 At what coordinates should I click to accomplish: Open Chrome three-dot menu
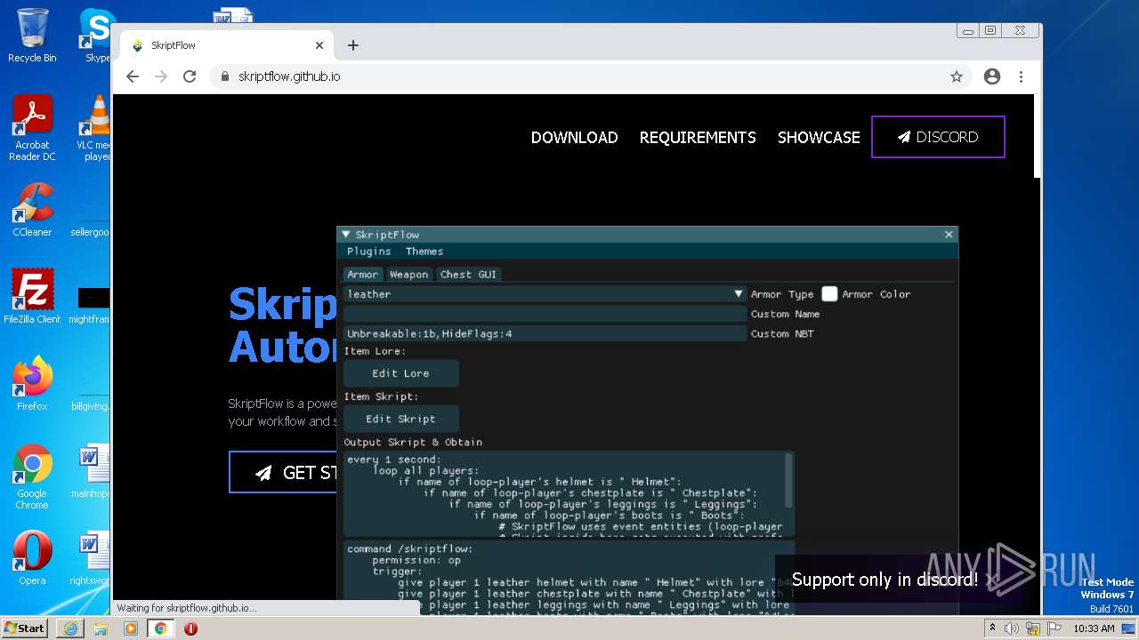[x=1021, y=76]
